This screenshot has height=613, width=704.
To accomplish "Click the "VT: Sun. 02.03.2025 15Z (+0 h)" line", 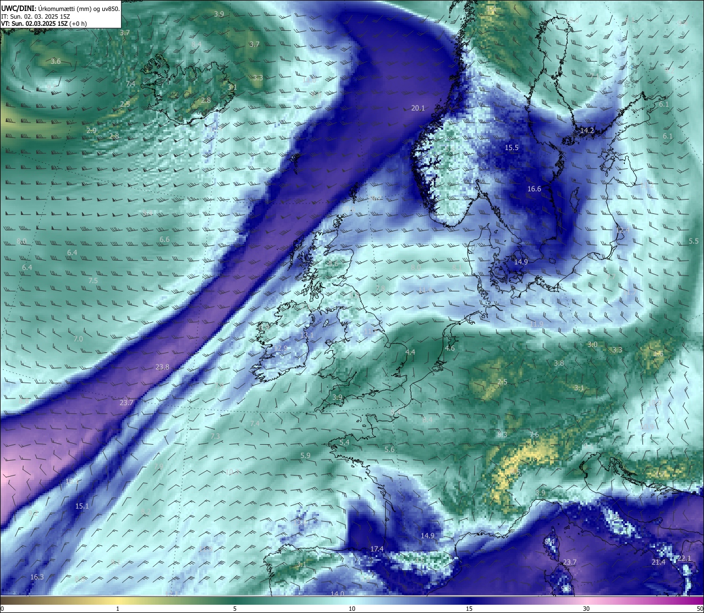I will 44,24.
